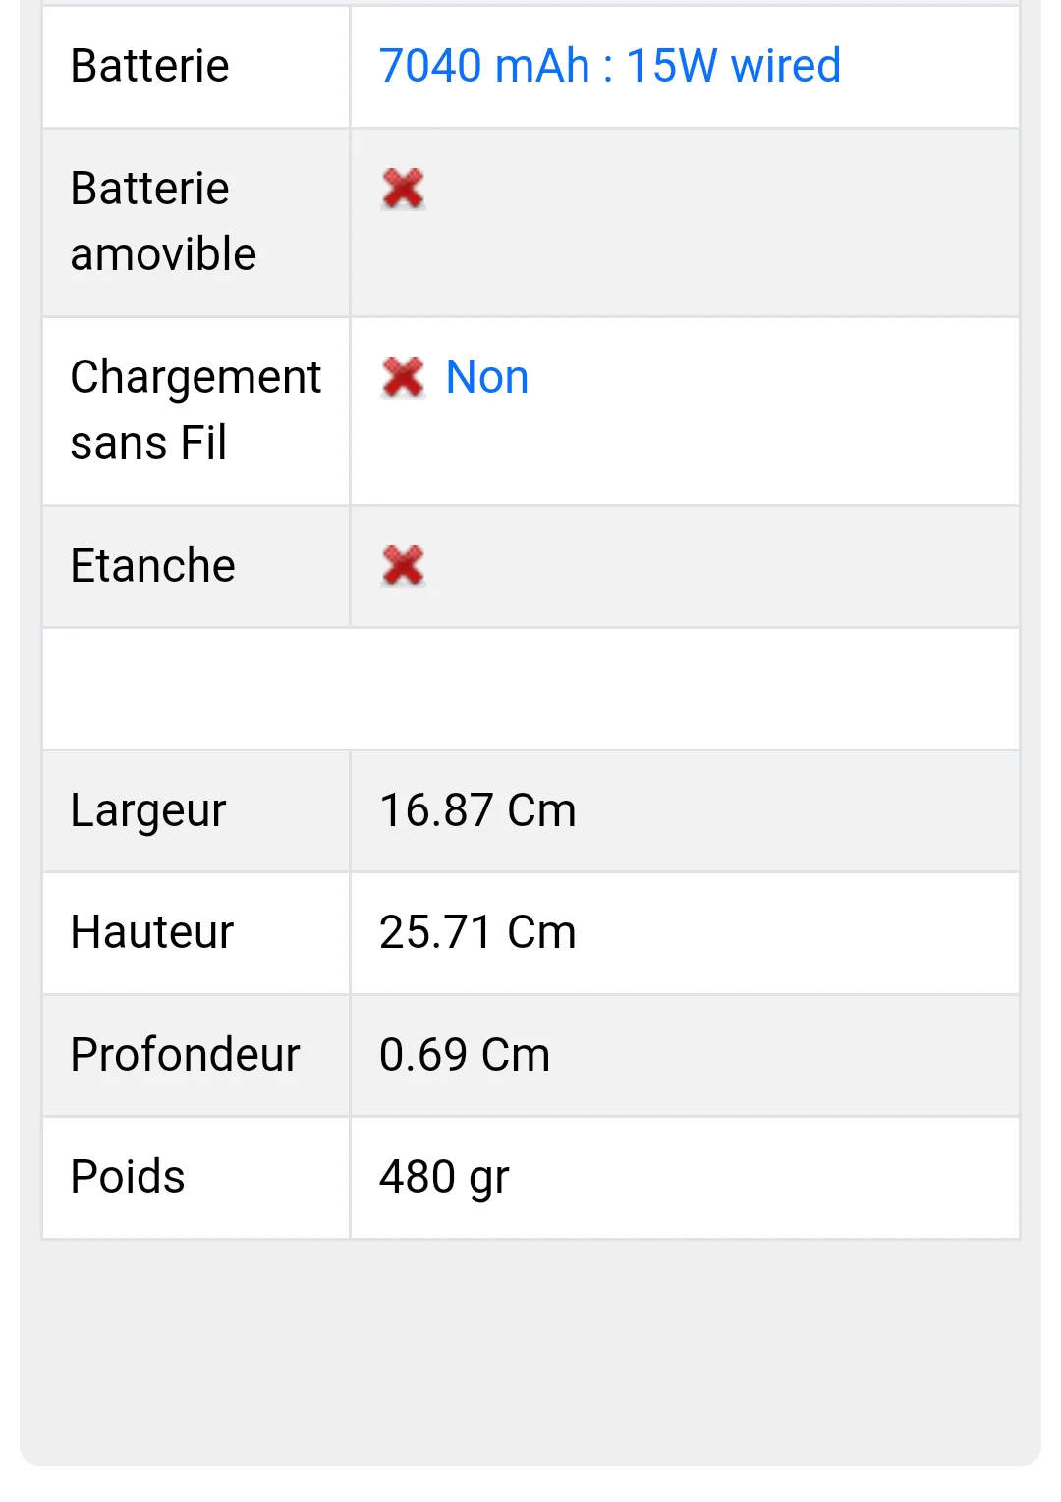Select the Poids label cell
This screenshot has width=1061, height=1502.
196,1178
